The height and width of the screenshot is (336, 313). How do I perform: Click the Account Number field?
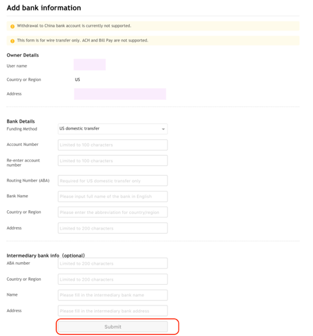[112, 145]
